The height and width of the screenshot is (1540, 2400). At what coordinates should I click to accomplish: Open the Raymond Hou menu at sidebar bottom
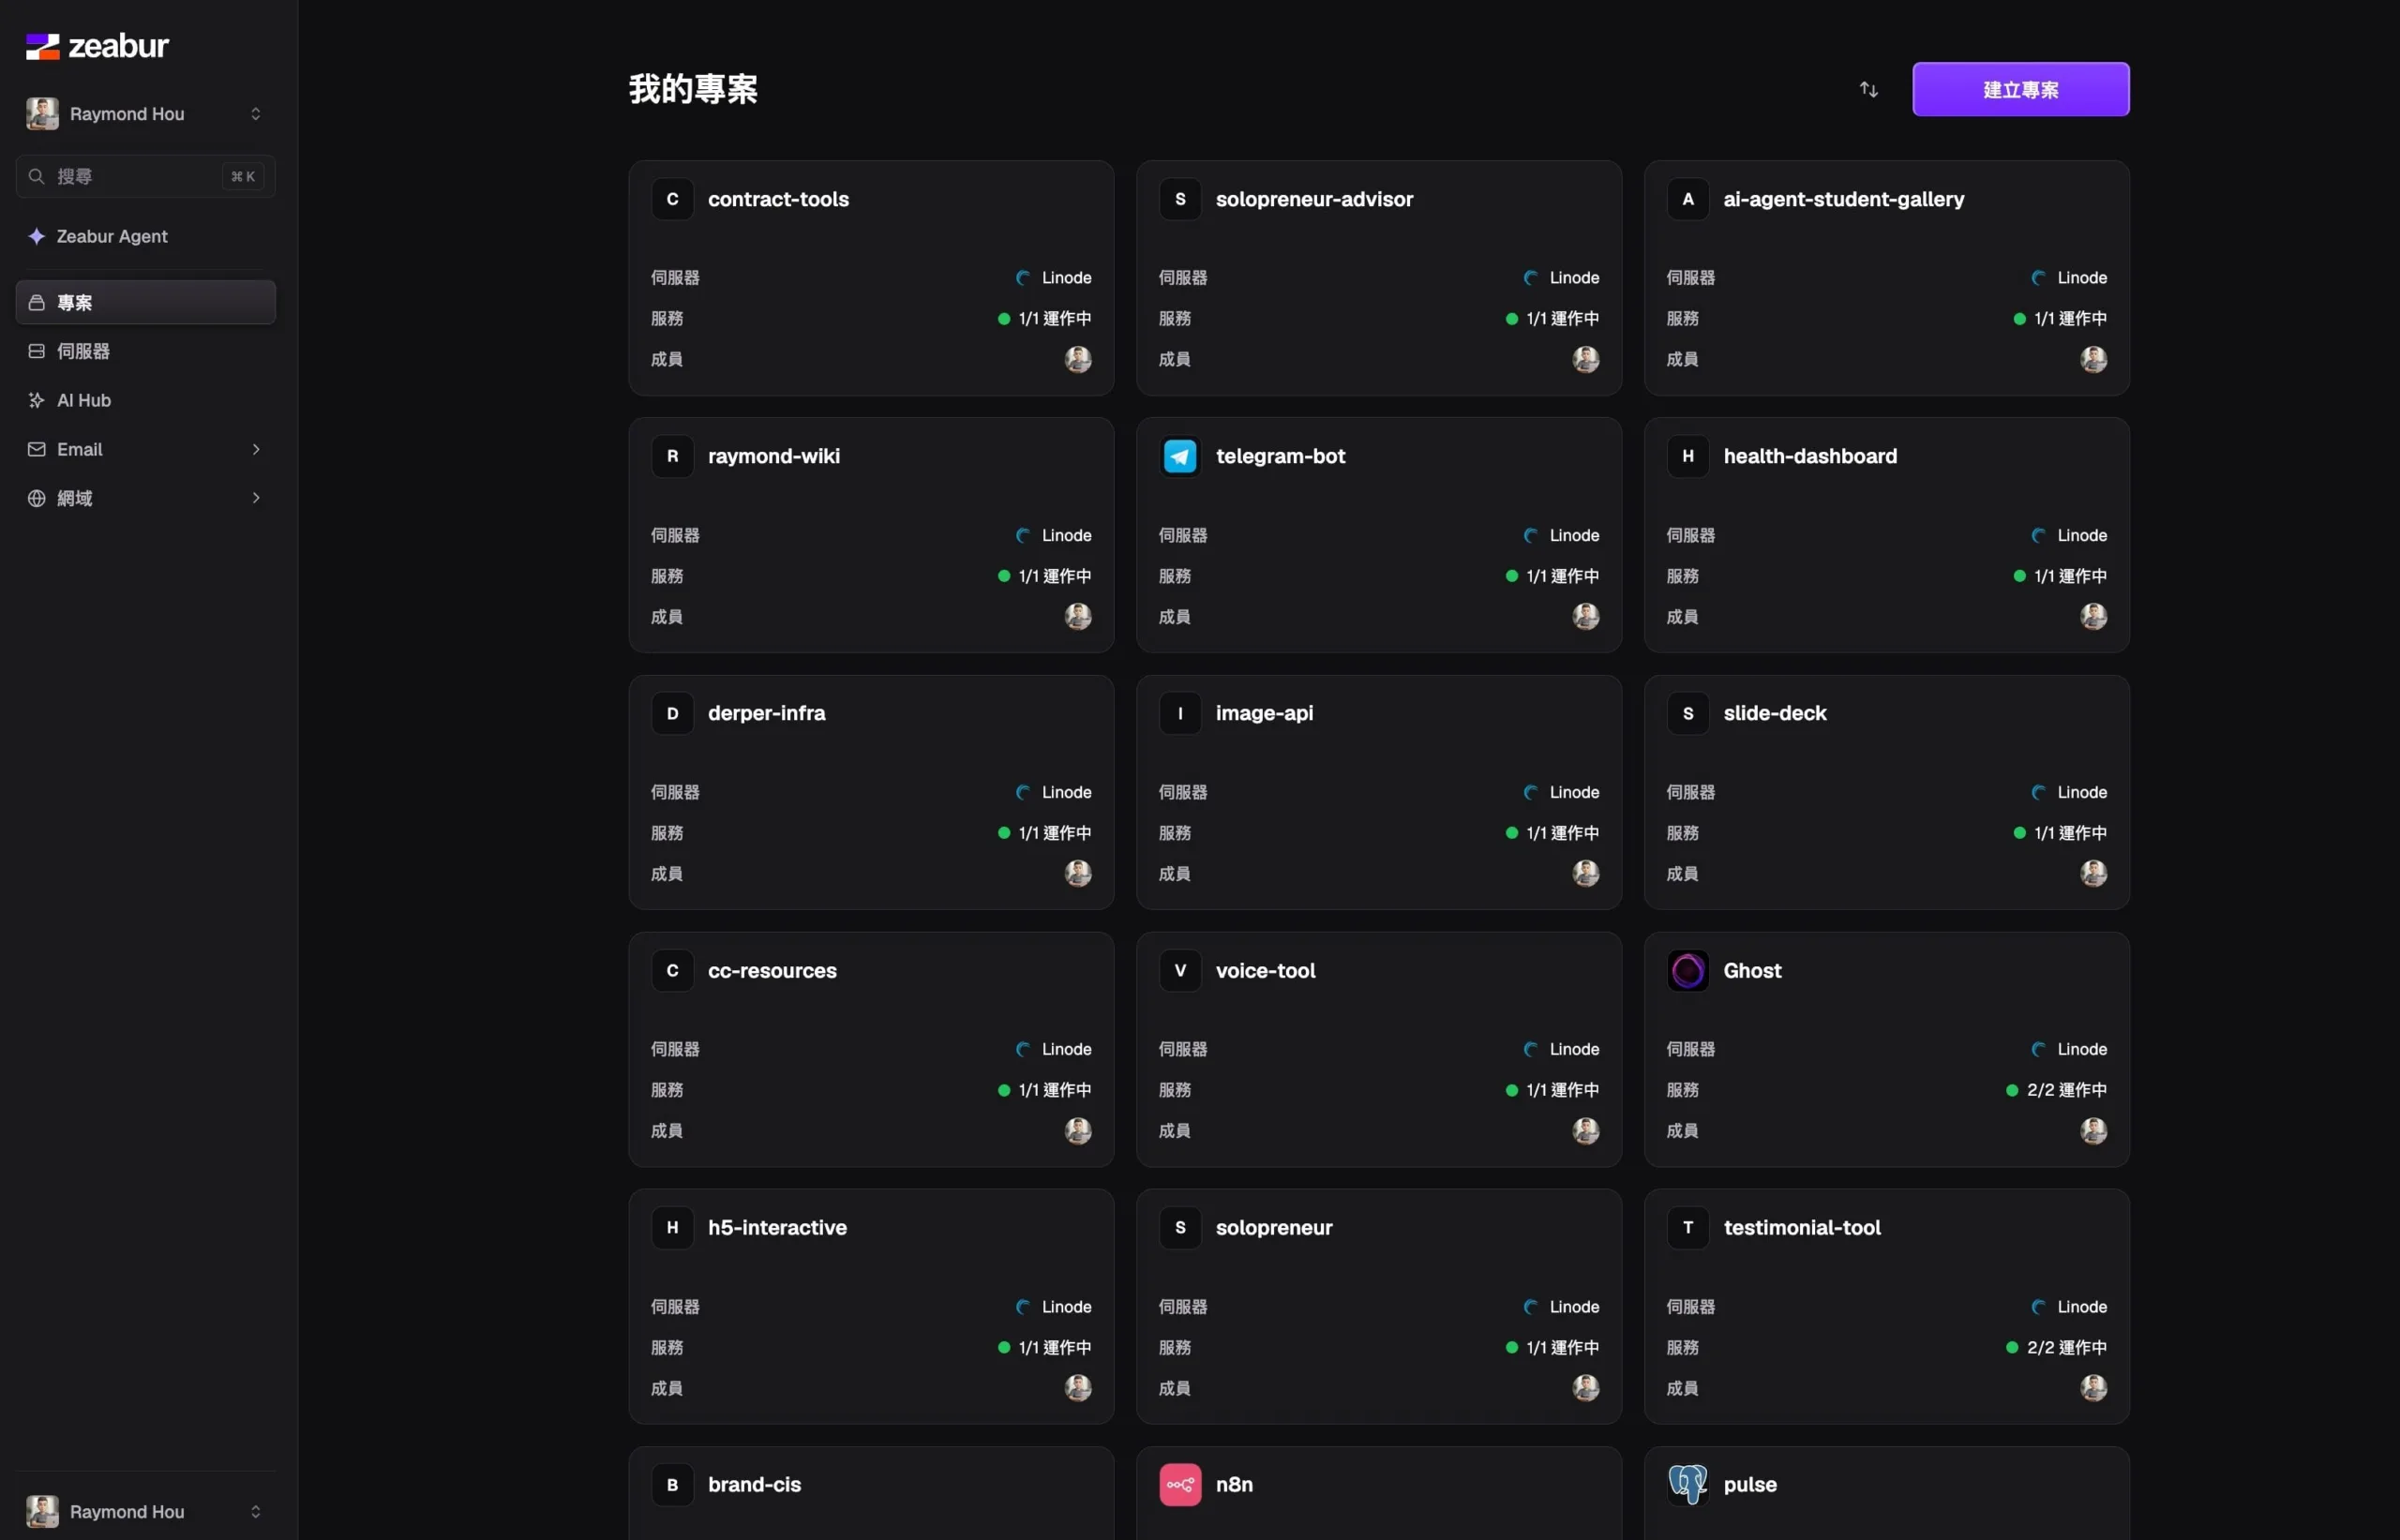145,1511
